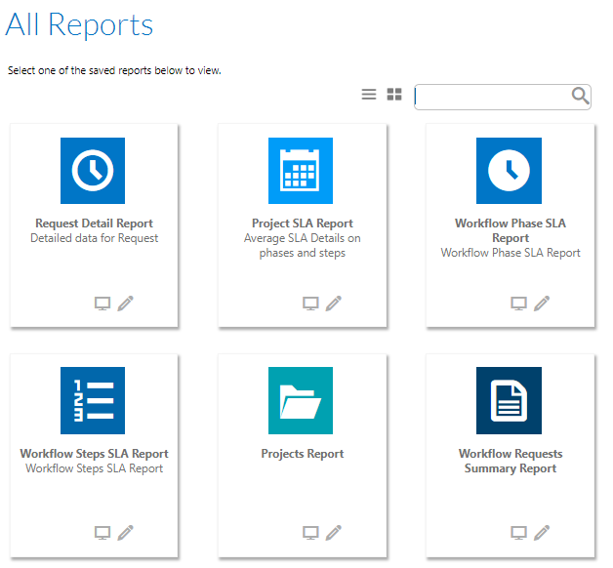Open the Workflow Requests Summary document icon
The image size is (613, 568).
pos(509,400)
